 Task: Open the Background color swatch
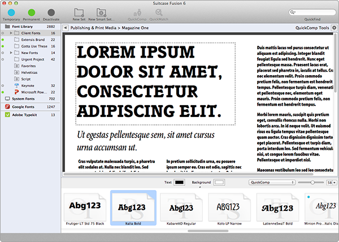[x=219, y=182]
